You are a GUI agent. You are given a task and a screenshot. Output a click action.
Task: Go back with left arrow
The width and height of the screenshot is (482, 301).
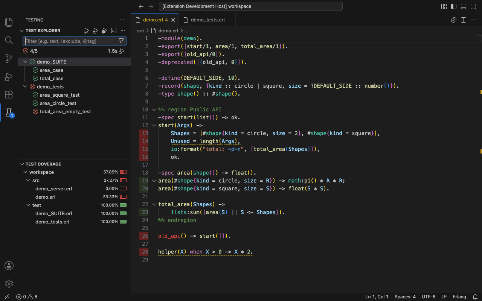(141, 6)
